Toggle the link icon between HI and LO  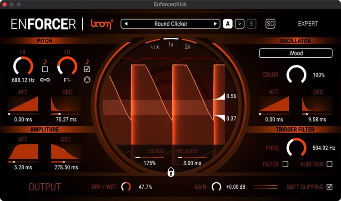point(45,80)
